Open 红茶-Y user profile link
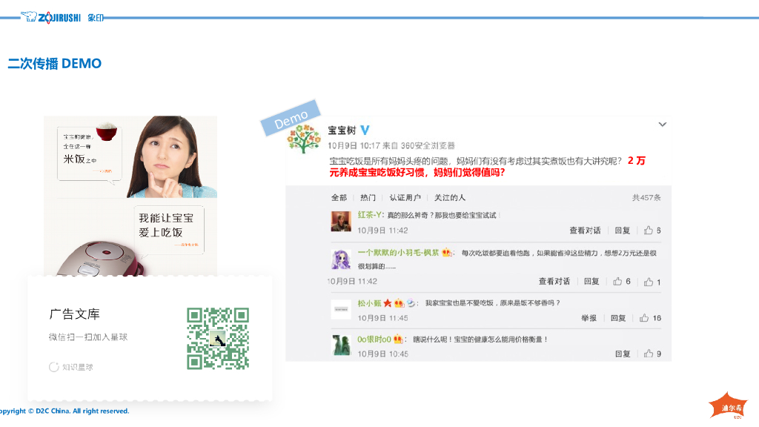The width and height of the screenshot is (759, 427). tap(370, 215)
